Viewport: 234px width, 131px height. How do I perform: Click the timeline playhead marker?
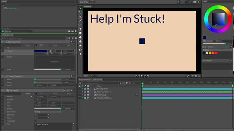(142, 84)
